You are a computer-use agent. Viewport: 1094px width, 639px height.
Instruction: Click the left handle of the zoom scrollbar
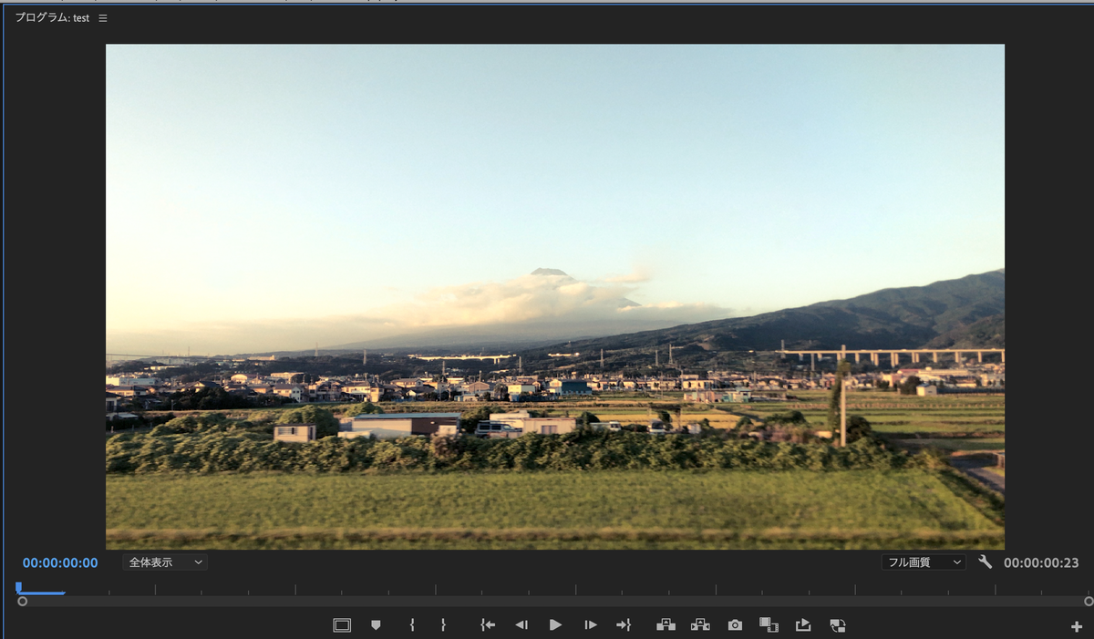pos(22,602)
